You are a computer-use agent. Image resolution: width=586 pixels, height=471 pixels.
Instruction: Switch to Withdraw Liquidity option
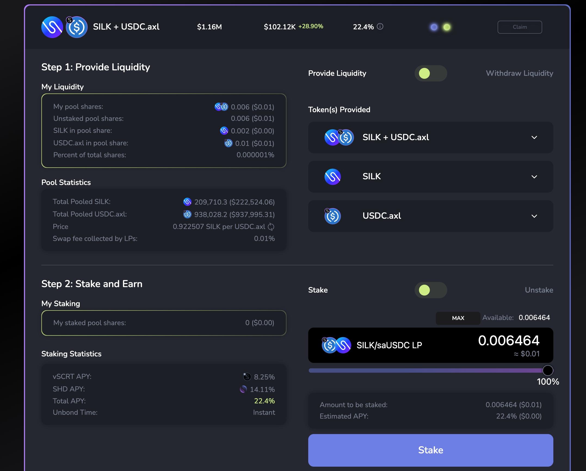click(519, 73)
